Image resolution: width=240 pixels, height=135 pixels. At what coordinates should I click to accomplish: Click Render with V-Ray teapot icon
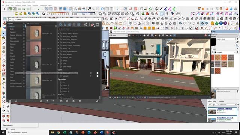coord(93,24)
